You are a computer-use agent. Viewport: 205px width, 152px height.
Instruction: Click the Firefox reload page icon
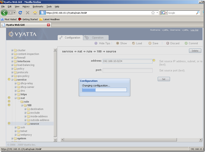click(x=20, y=13)
